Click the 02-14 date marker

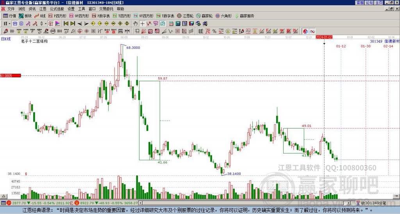pyautogui.click(x=388, y=46)
